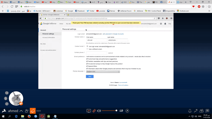
Task: Open Opera Speed Dial grid icon
Action: [x=17, y=6]
